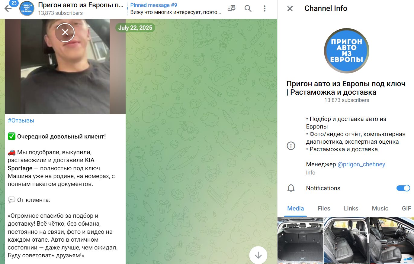
Task: Close the Channel Info panel
Action: (x=290, y=8)
